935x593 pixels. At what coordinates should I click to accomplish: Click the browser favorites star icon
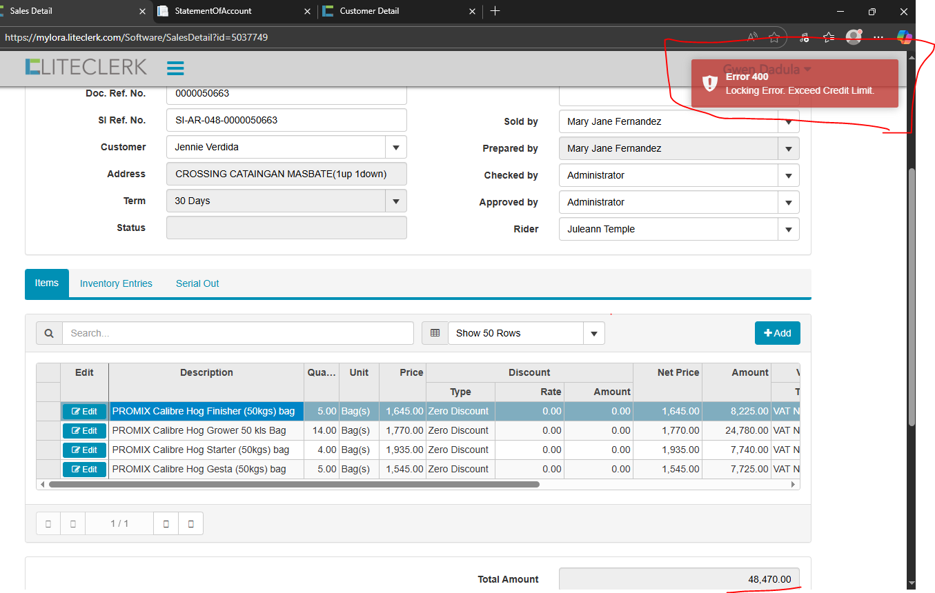(x=774, y=37)
